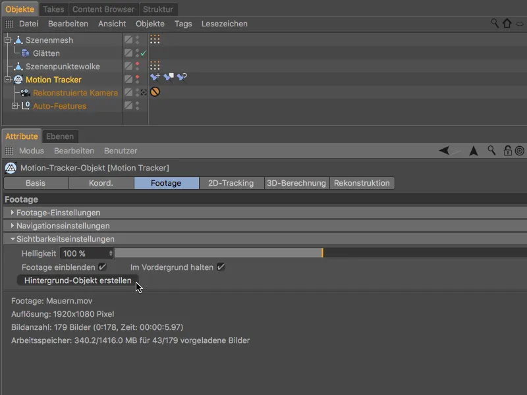
Task: Click the Attribute Manager grip handle icon
Action: tap(9, 151)
